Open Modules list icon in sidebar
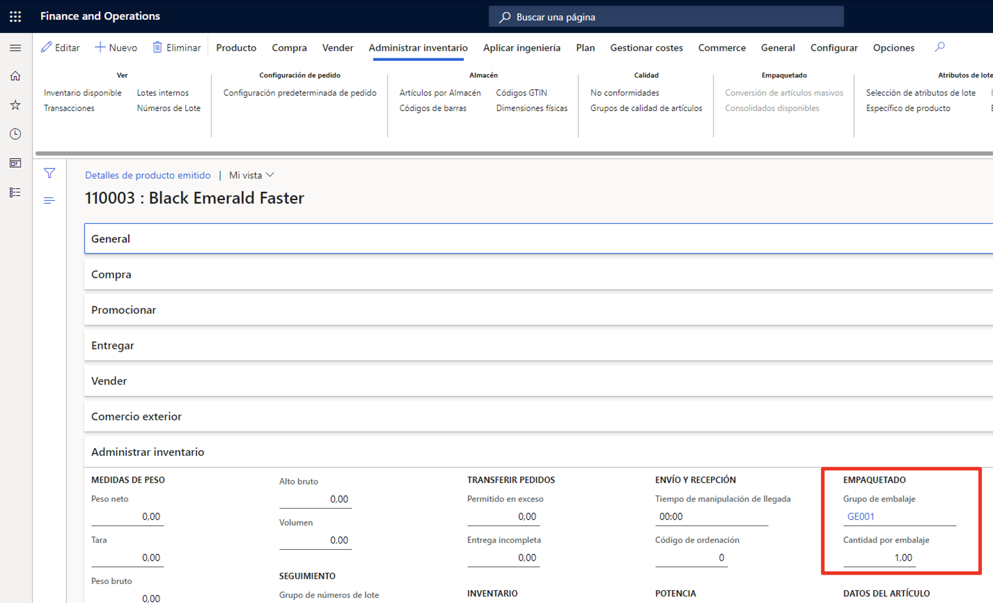993x603 pixels. [x=16, y=192]
